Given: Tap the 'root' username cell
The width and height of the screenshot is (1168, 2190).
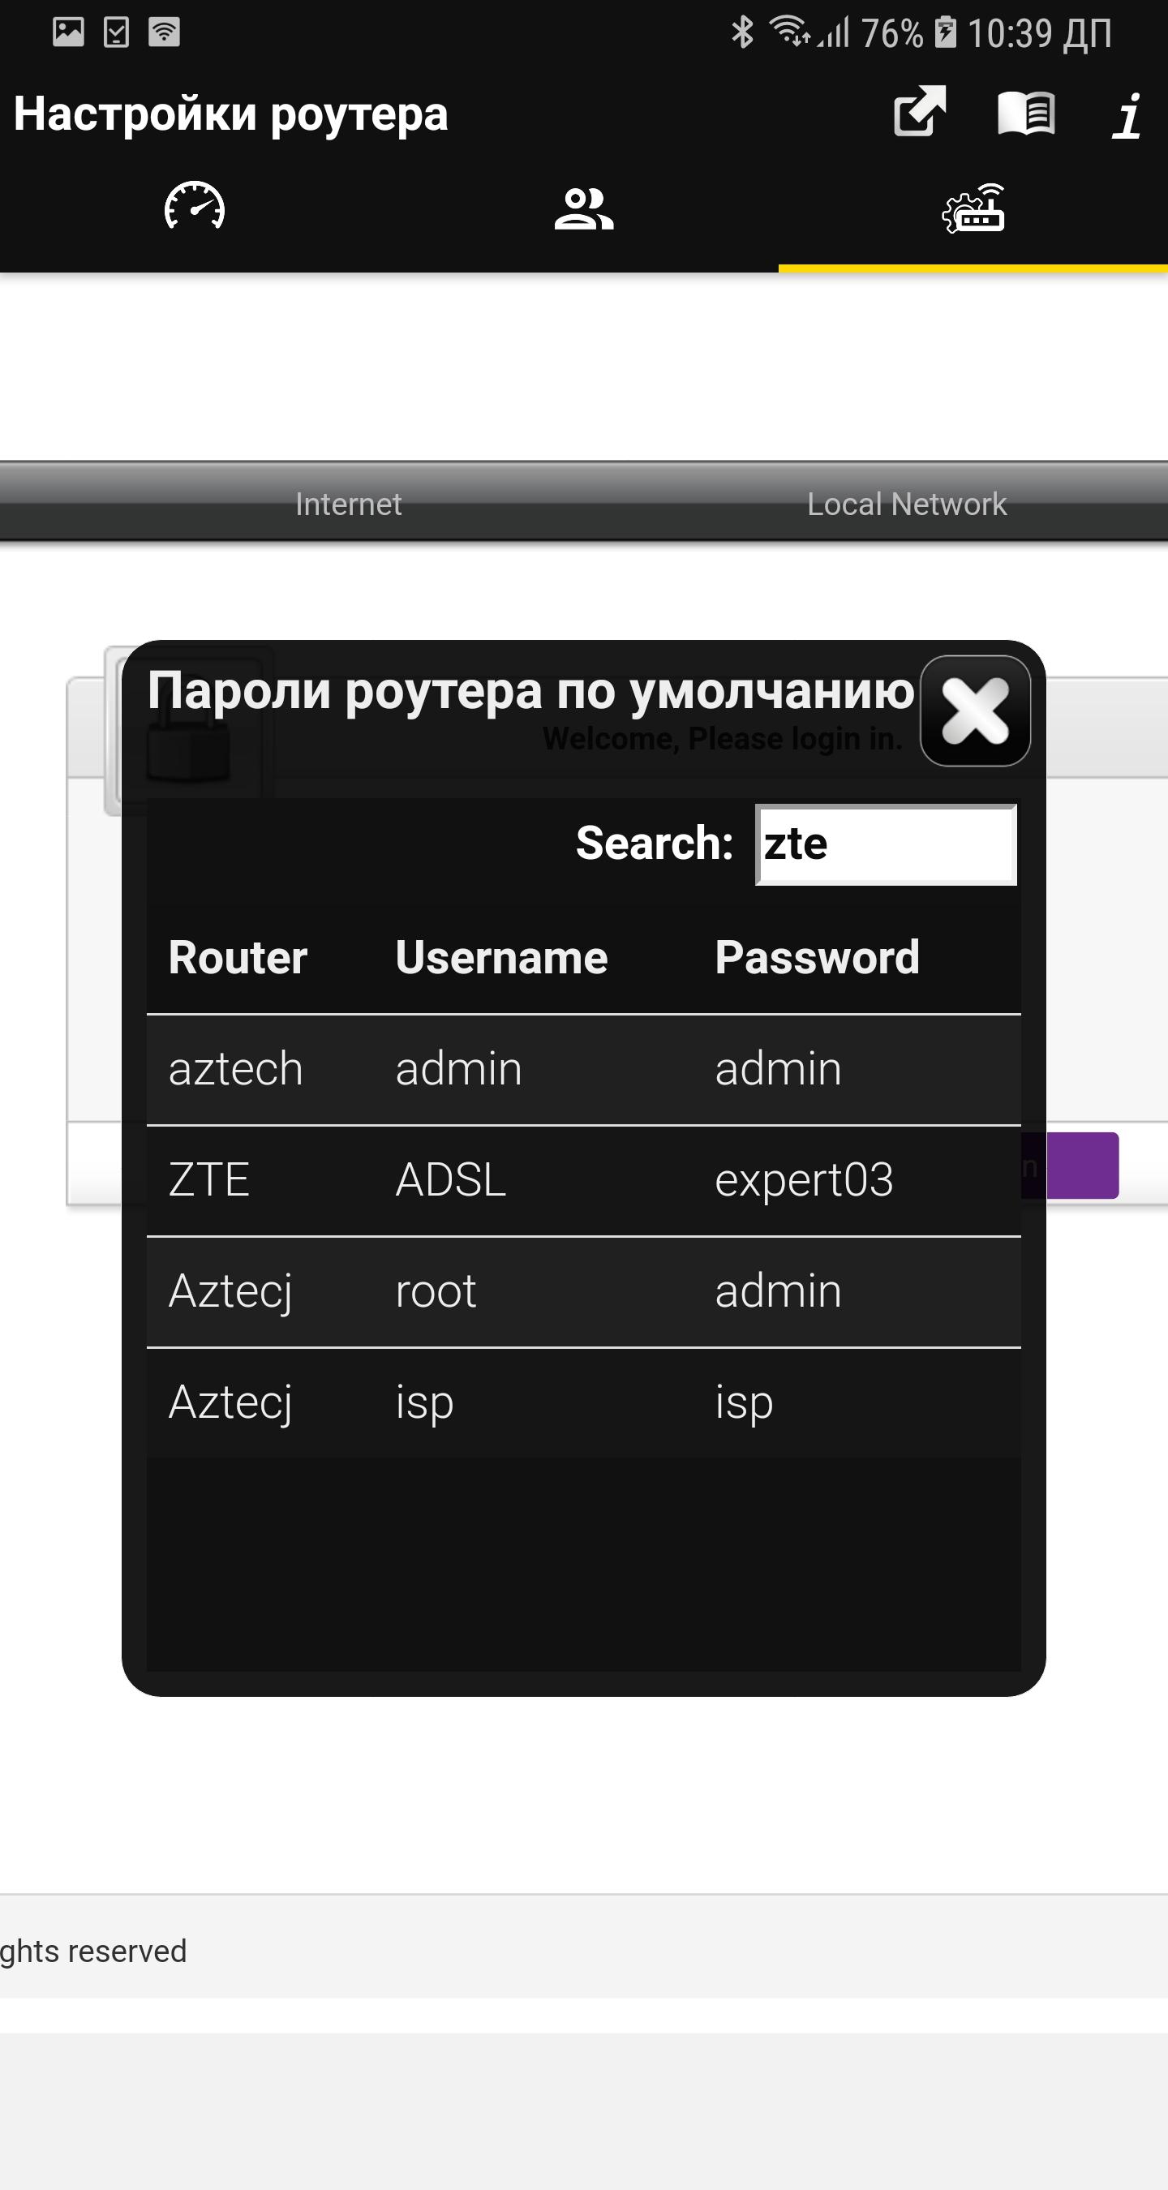Looking at the screenshot, I should click(436, 1291).
